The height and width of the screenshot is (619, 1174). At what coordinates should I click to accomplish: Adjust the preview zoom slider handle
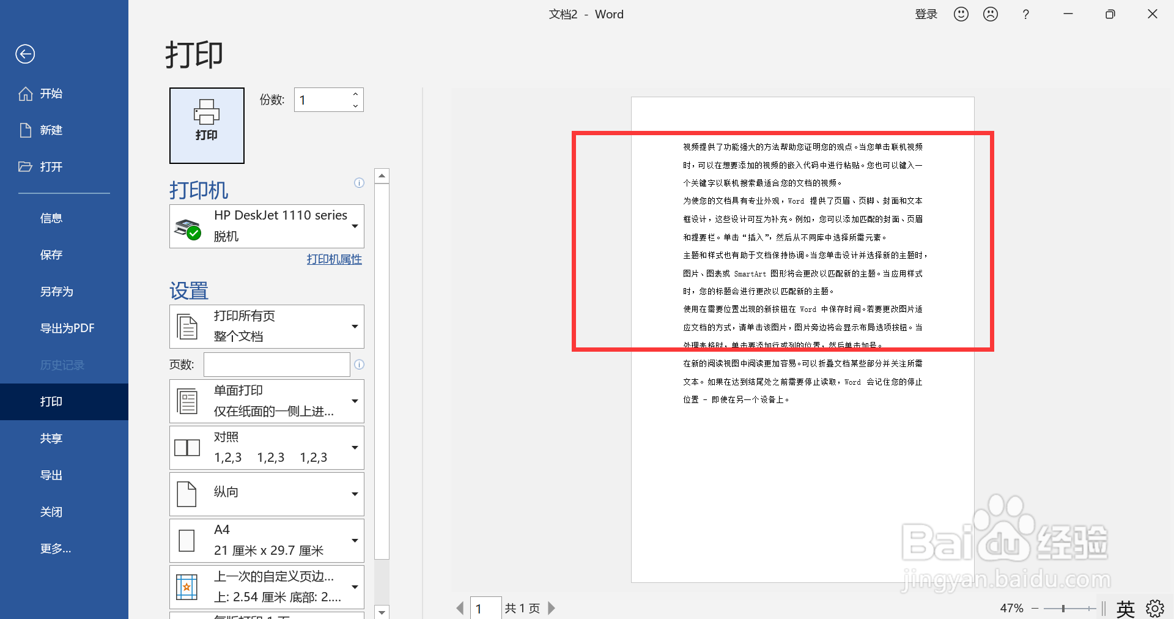click(x=1063, y=608)
